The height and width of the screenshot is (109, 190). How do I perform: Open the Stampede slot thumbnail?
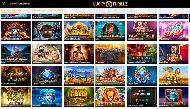pos(110,54)
